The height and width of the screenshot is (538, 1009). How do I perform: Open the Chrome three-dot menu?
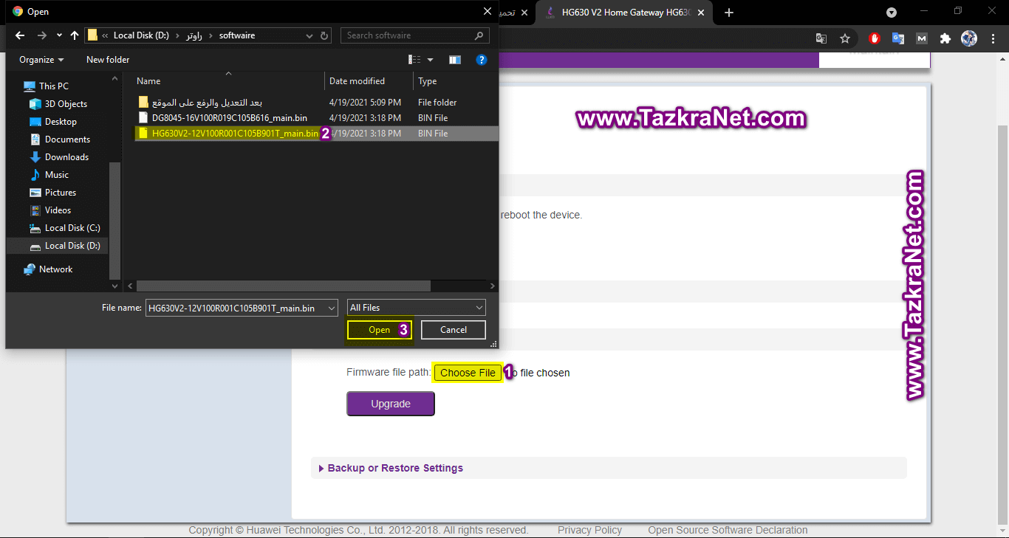(993, 38)
